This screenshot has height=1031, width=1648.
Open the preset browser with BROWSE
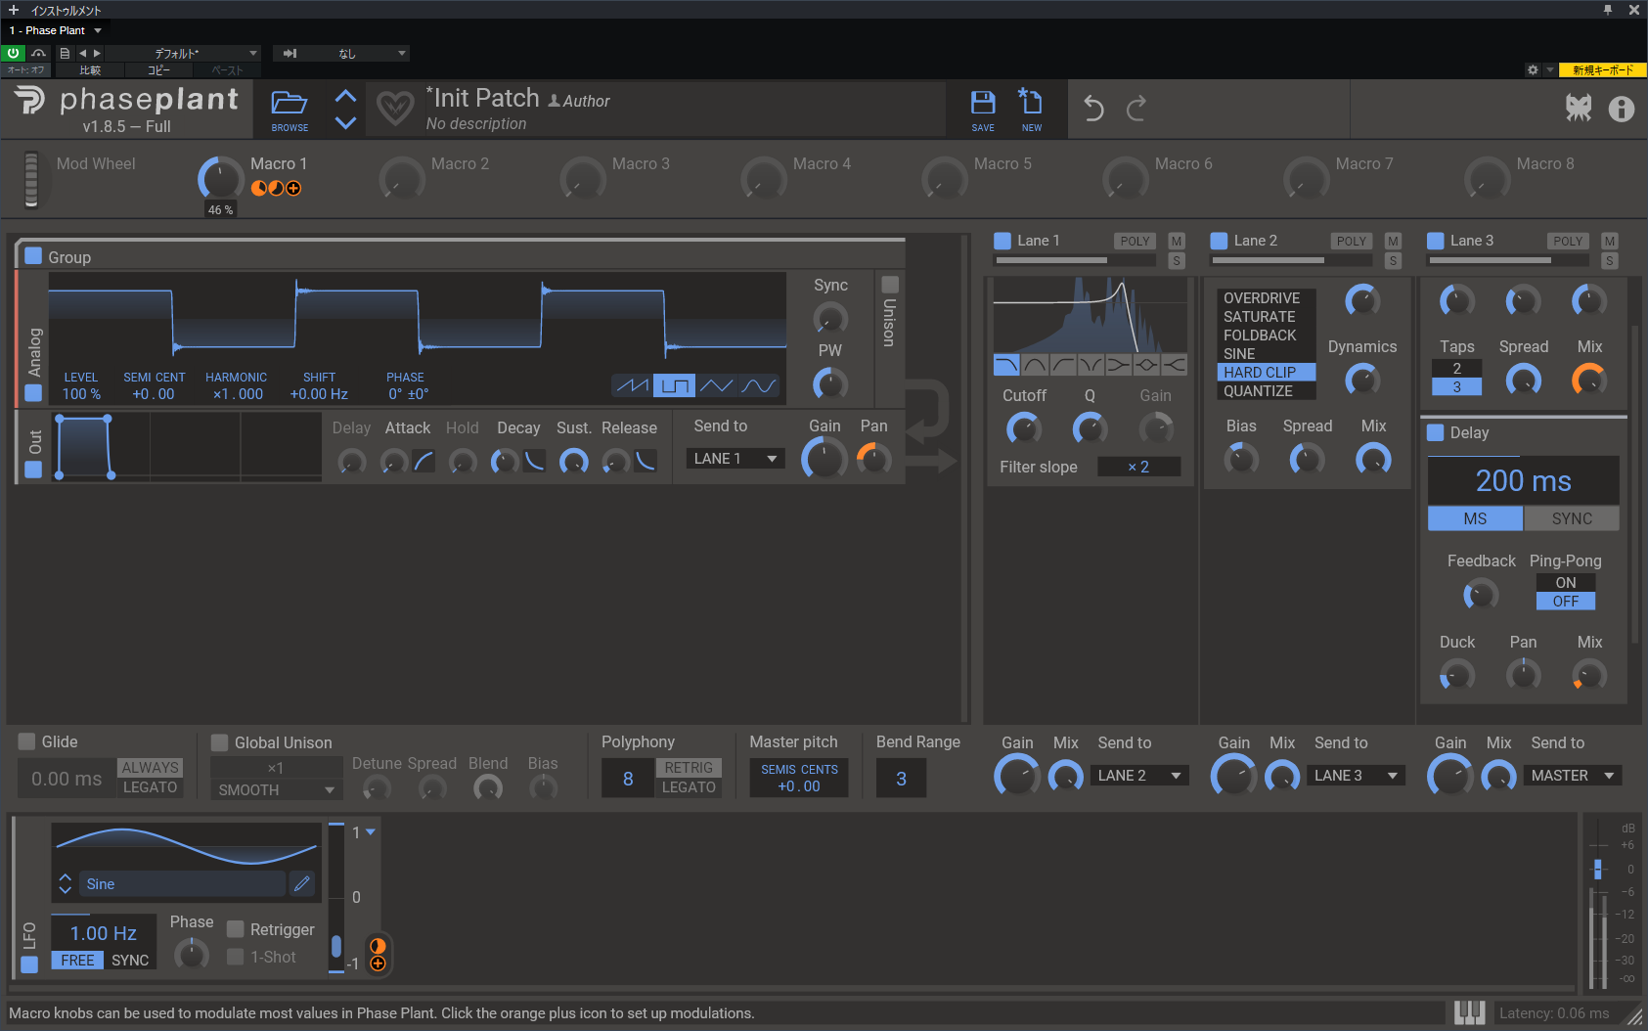click(290, 110)
